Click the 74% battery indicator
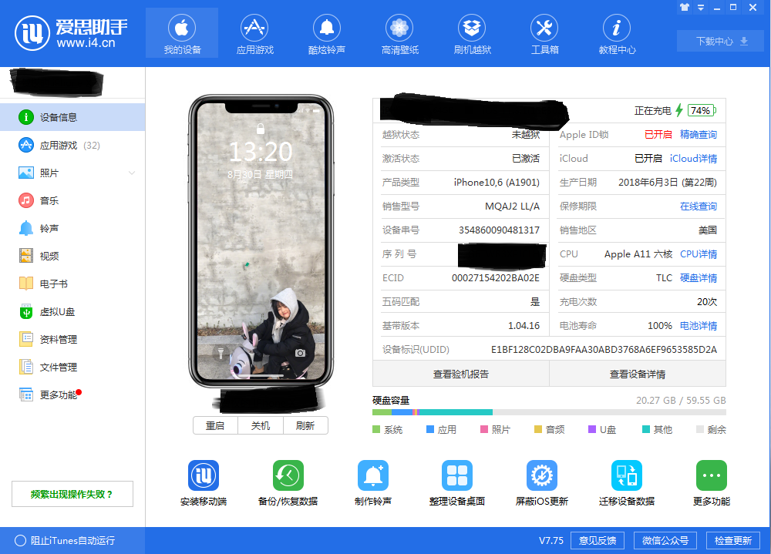Screen dimensions: 771x554 pos(701,111)
